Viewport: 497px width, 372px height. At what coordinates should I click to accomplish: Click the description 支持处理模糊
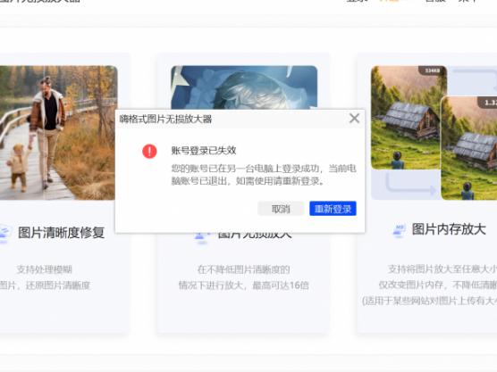tap(45, 269)
